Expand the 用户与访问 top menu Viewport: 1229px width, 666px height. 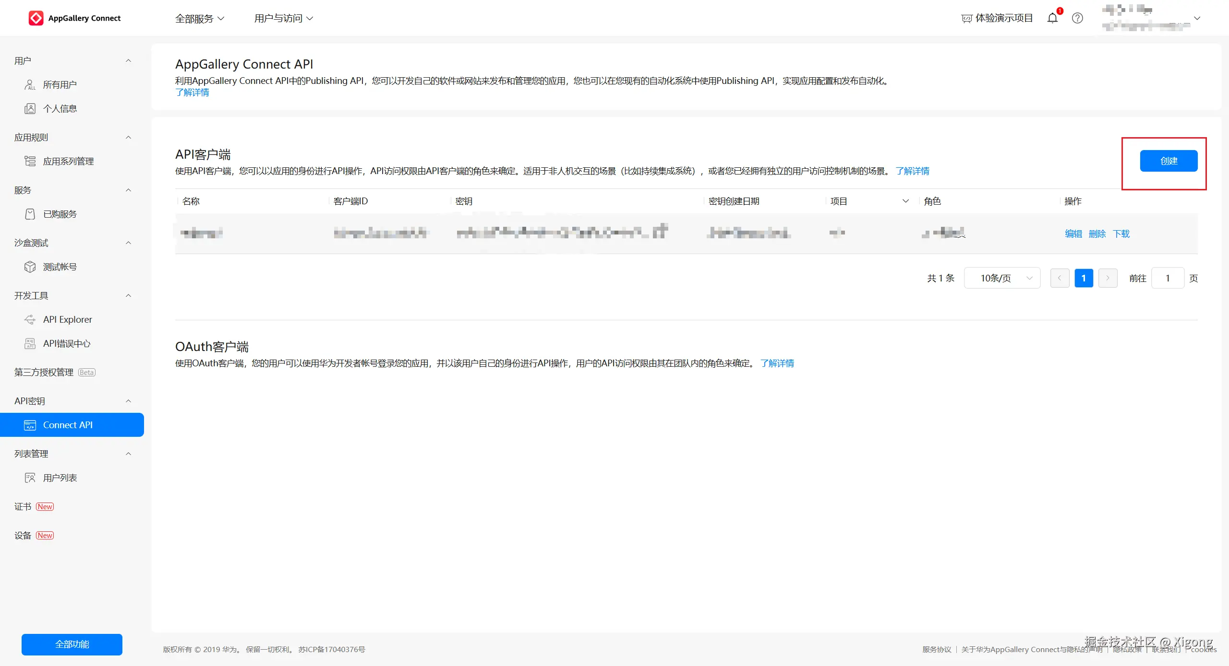283,18
